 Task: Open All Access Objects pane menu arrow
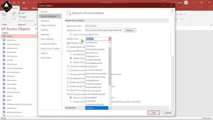pos(36,29)
